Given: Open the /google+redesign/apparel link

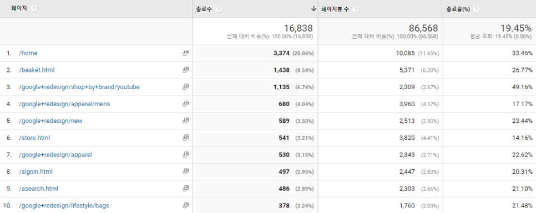Looking at the screenshot, I should [x=55, y=155].
